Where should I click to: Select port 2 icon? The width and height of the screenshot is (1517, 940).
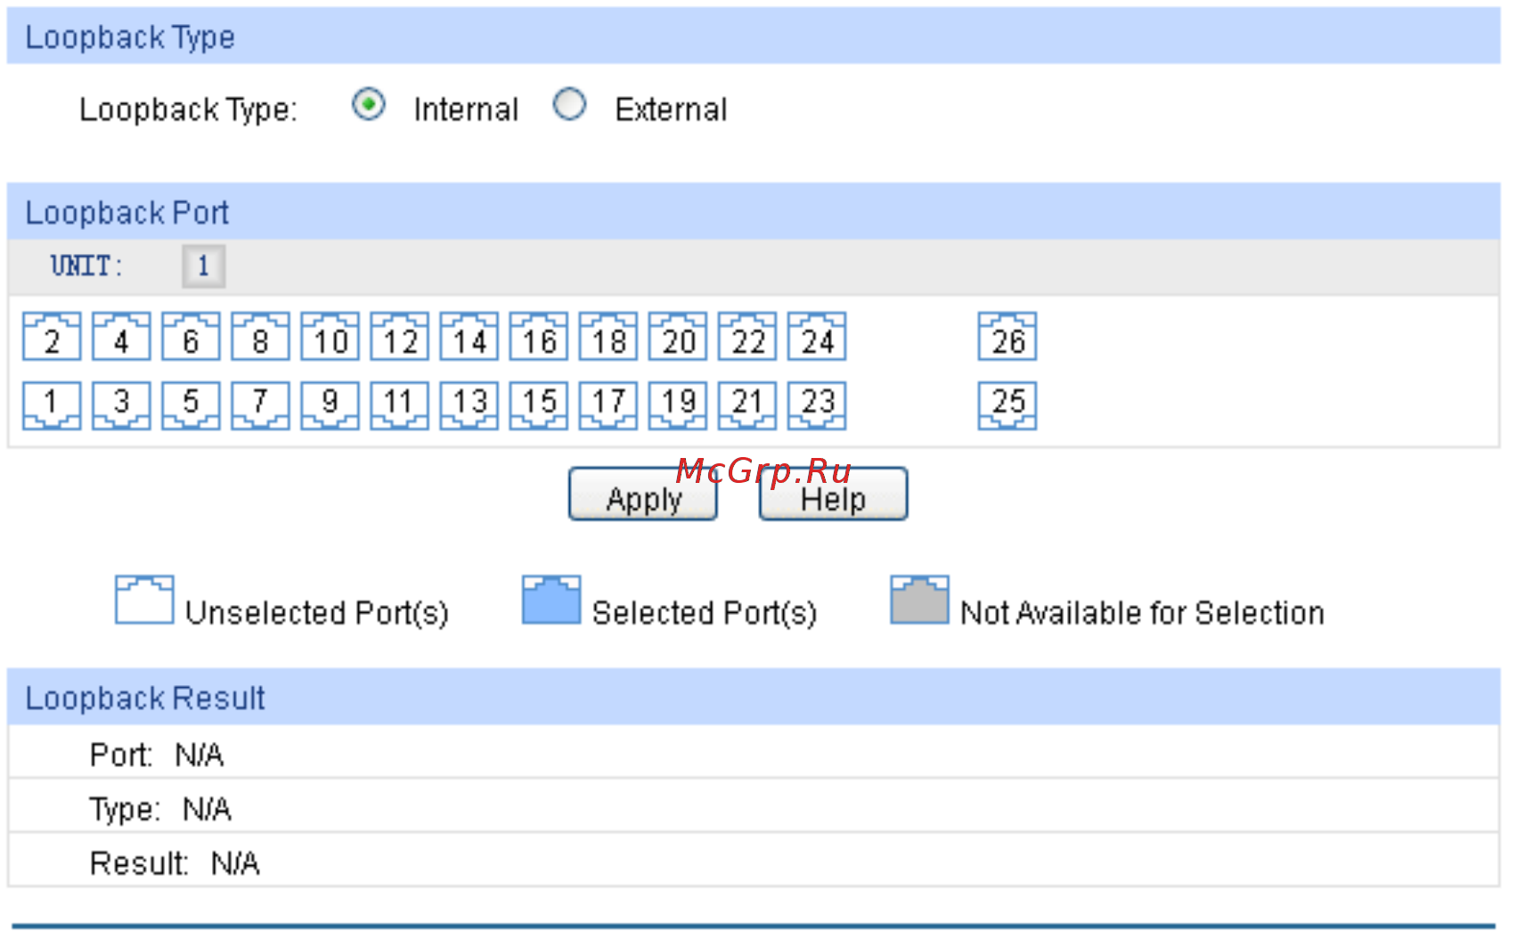(x=52, y=336)
